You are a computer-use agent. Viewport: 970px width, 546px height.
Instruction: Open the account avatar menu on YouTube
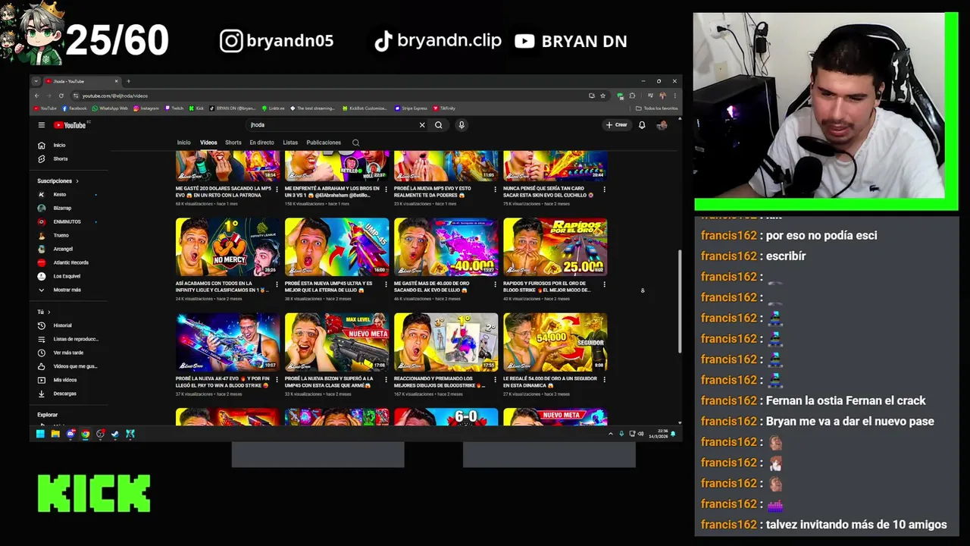click(662, 125)
